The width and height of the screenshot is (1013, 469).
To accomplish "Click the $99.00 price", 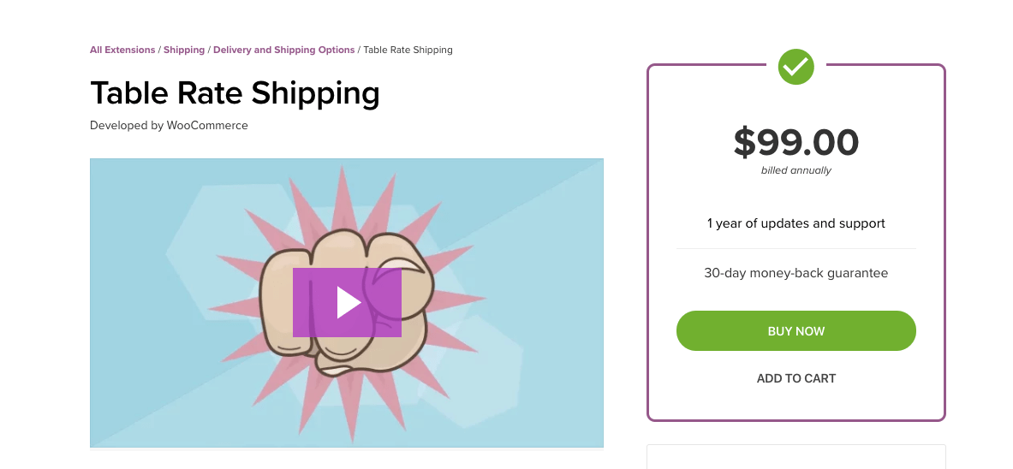I will pyautogui.click(x=796, y=142).
